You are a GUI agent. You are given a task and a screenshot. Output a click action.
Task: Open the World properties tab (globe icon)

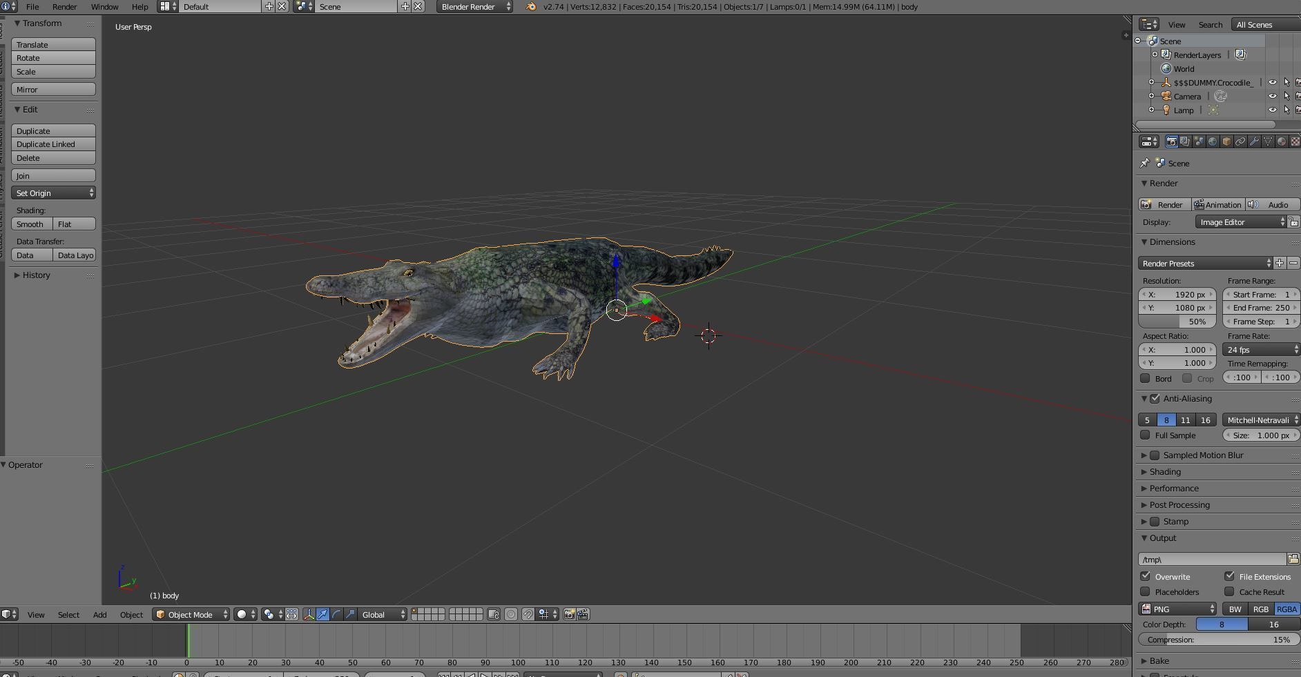click(x=1213, y=141)
